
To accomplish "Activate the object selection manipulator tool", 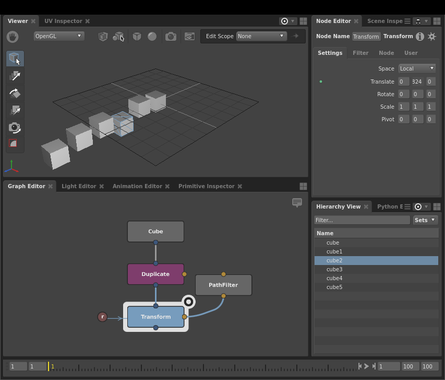I will pos(15,59).
